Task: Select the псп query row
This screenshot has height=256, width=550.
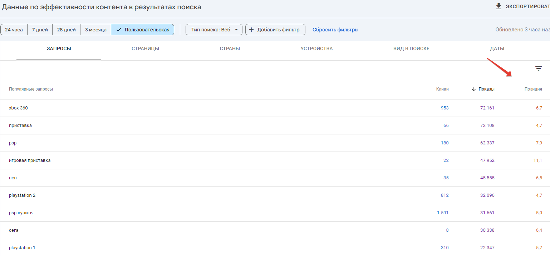Action: click(x=275, y=178)
